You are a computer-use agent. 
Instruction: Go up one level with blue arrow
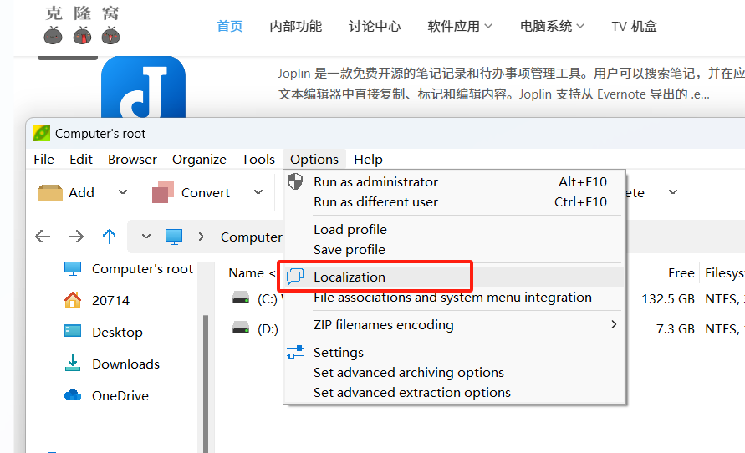point(110,236)
